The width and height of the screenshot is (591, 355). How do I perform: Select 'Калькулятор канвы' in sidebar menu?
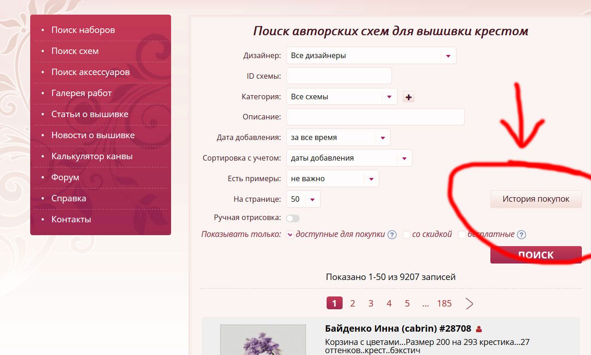(x=91, y=156)
